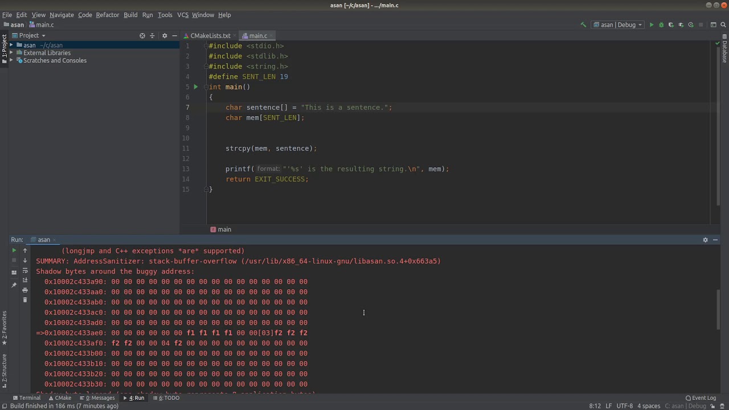
Task: Open the Z: Structure side tab
Action: [4, 371]
